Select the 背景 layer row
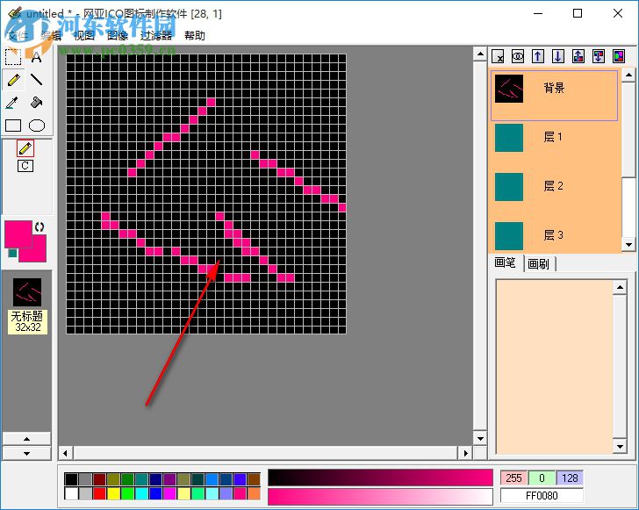Screen dimensions: 639x510 click(554, 96)
